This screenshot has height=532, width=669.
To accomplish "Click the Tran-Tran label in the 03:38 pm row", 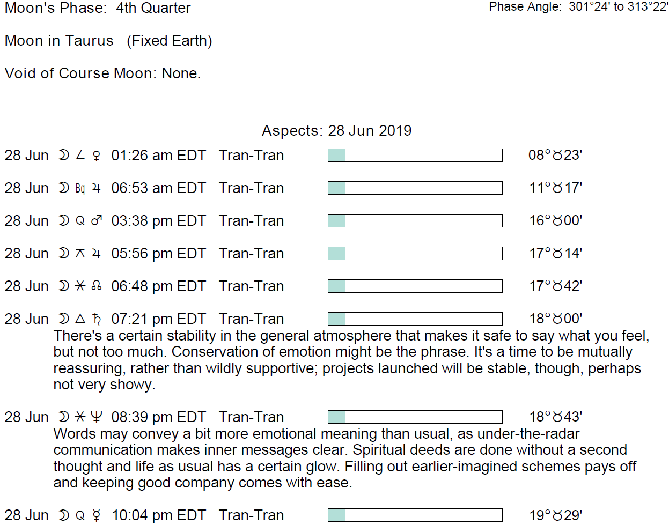I will (251, 221).
